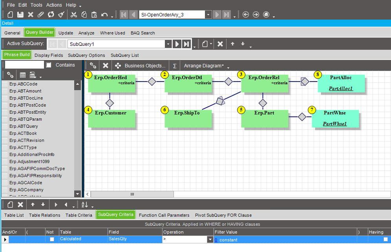Move subquery up arrow icon

(232, 44)
